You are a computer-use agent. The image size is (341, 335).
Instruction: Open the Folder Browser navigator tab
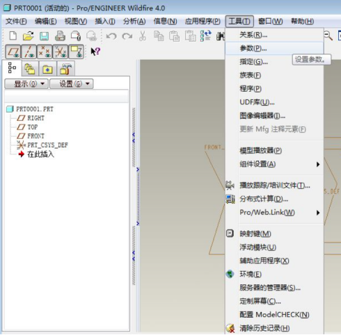click(30, 69)
